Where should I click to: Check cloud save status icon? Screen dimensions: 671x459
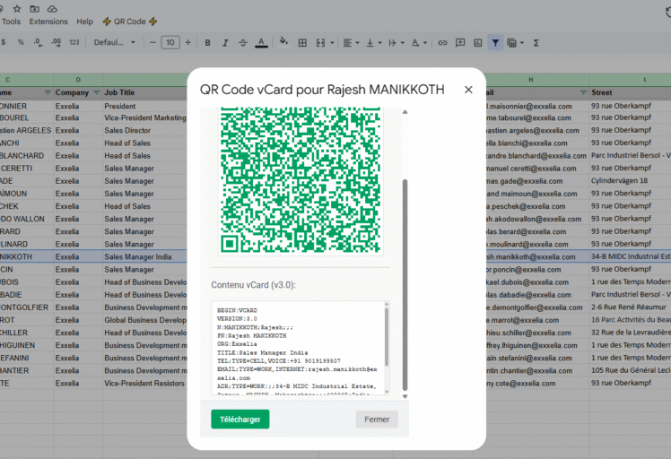click(x=52, y=9)
